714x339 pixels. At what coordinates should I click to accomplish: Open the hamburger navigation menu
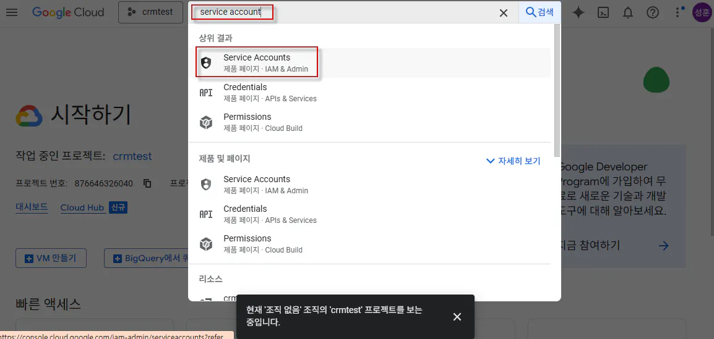tap(11, 12)
